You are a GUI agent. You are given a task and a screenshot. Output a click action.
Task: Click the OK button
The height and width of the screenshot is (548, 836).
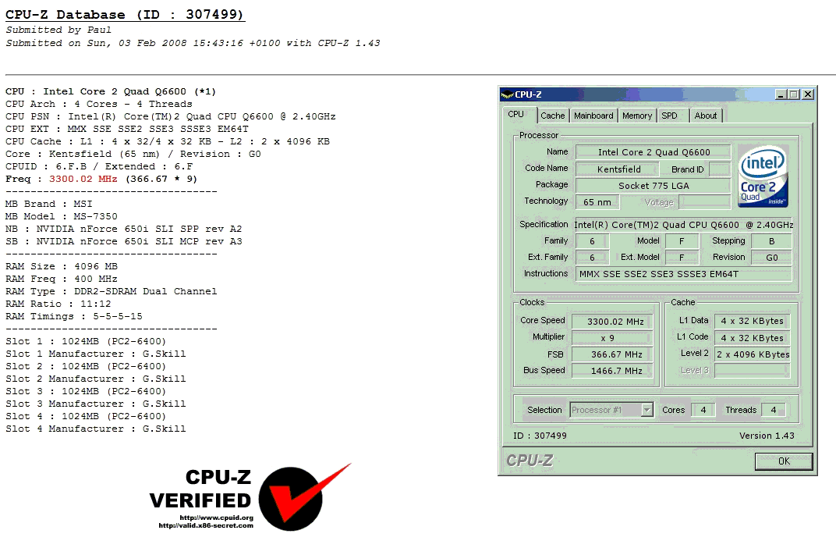pyautogui.click(x=784, y=461)
